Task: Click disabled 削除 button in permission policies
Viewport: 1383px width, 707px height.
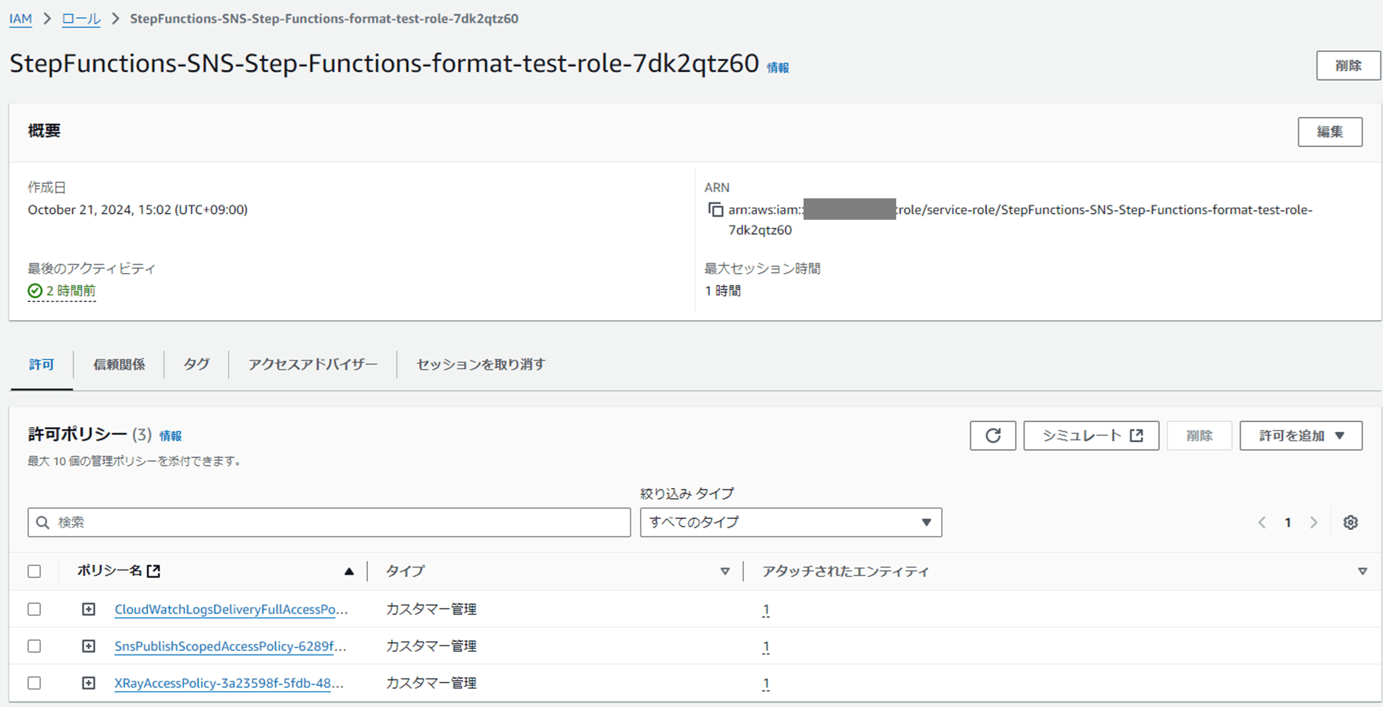Action: 1199,435
